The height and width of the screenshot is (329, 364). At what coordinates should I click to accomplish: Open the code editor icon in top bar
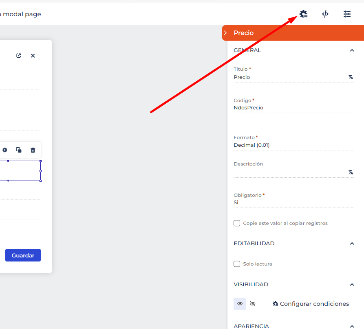click(325, 14)
